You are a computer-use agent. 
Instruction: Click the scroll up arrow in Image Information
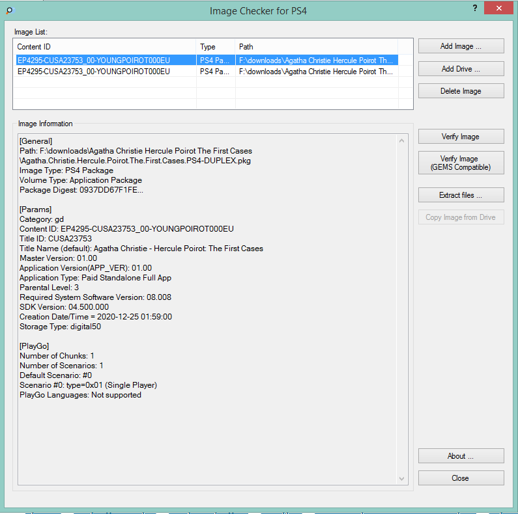click(x=402, y=141)
